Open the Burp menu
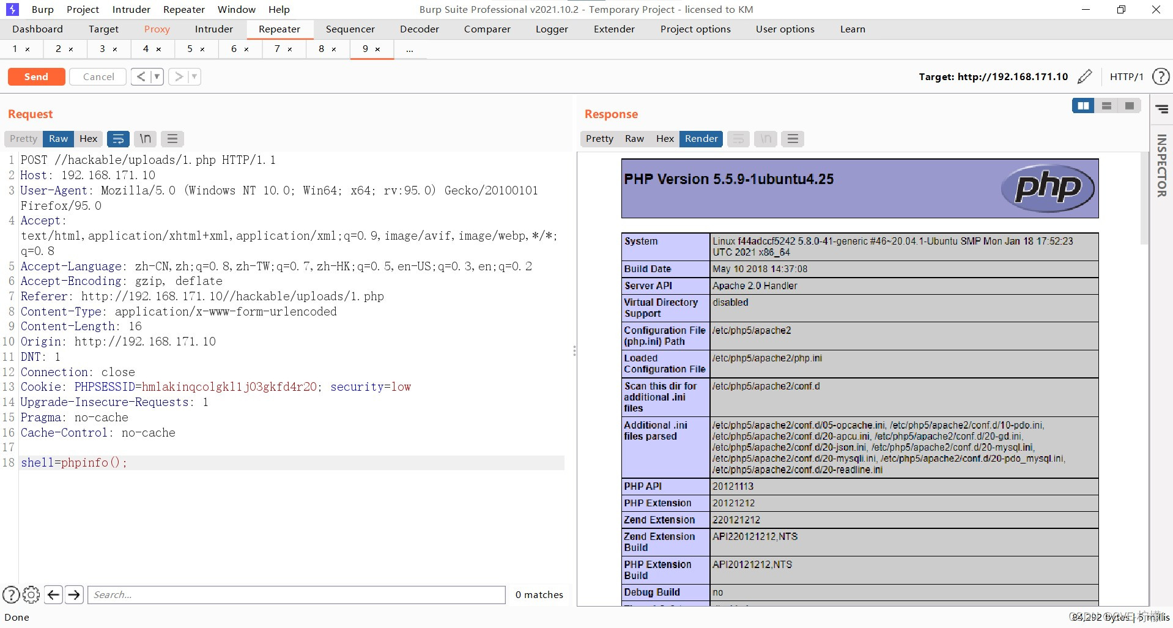 point(43,9)
